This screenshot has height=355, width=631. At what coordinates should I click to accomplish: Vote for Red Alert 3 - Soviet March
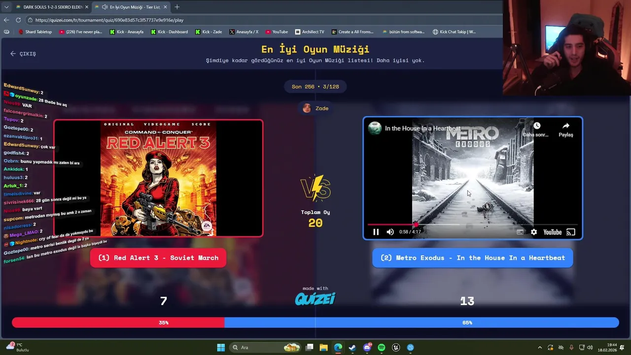point(158,258)
